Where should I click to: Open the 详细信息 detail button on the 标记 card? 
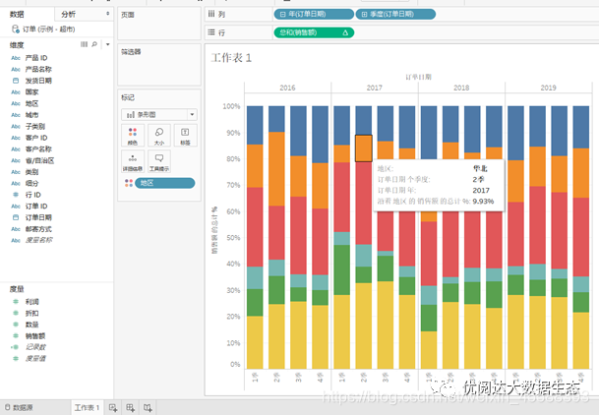coord(133,161)
